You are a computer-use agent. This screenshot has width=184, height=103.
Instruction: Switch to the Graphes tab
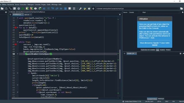pyautogui.click(x=162, y=50)
